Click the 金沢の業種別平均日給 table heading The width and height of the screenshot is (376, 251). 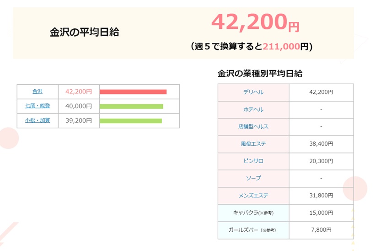[x=260, y=73]
